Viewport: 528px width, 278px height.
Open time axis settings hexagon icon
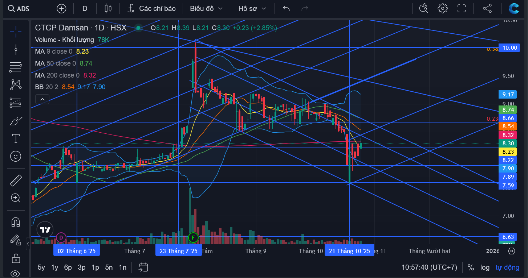(x=511, y=251)
